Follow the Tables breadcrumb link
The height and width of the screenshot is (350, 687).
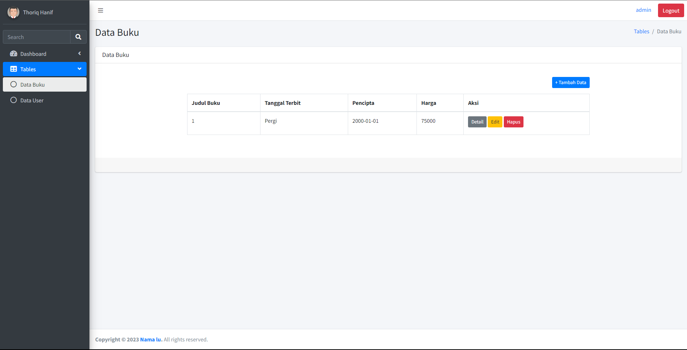(641, 31)
